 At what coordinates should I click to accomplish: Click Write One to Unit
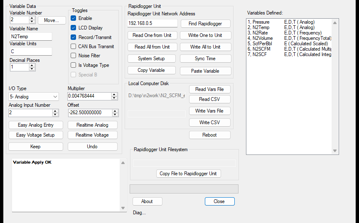[x=205, y=35]
